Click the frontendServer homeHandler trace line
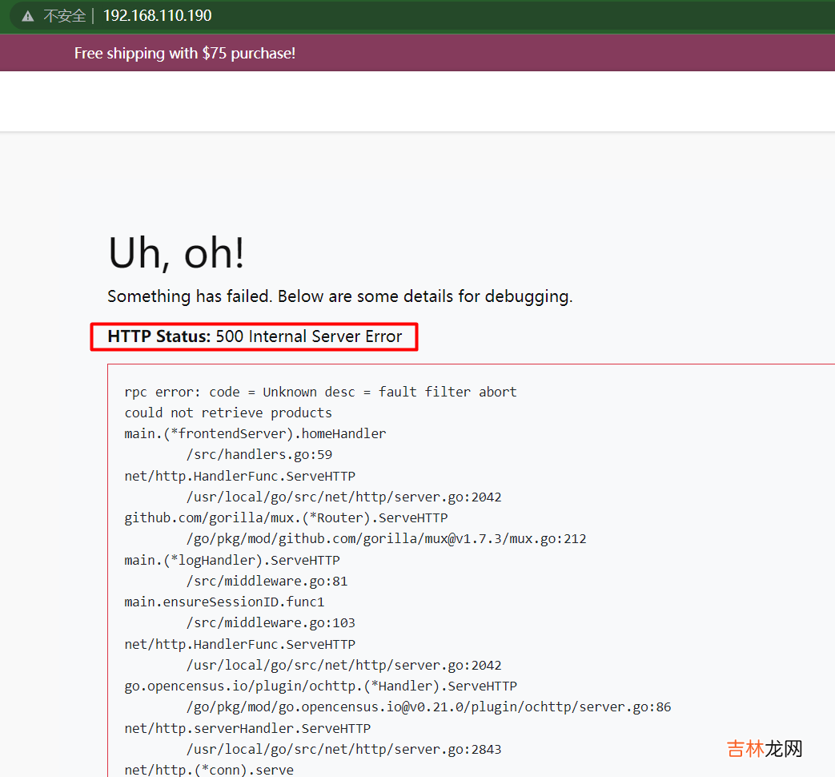Screen dimensions: 835x777 tap(255, 433)
